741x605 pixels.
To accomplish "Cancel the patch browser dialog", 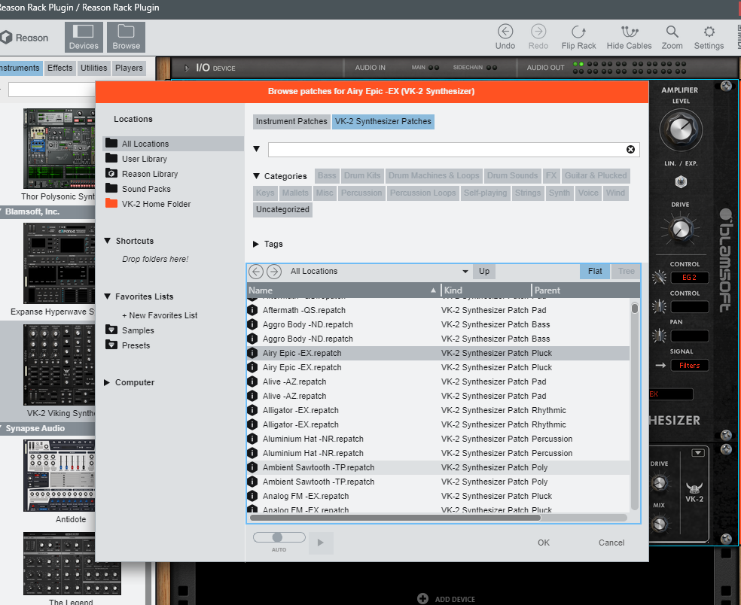I will pyautogui.click(x=611, y=543).
